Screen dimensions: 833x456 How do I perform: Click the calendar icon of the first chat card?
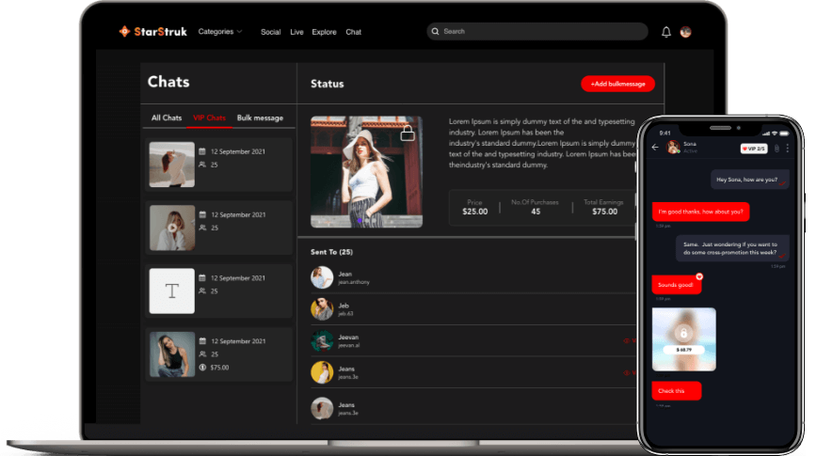pos(202,151)
